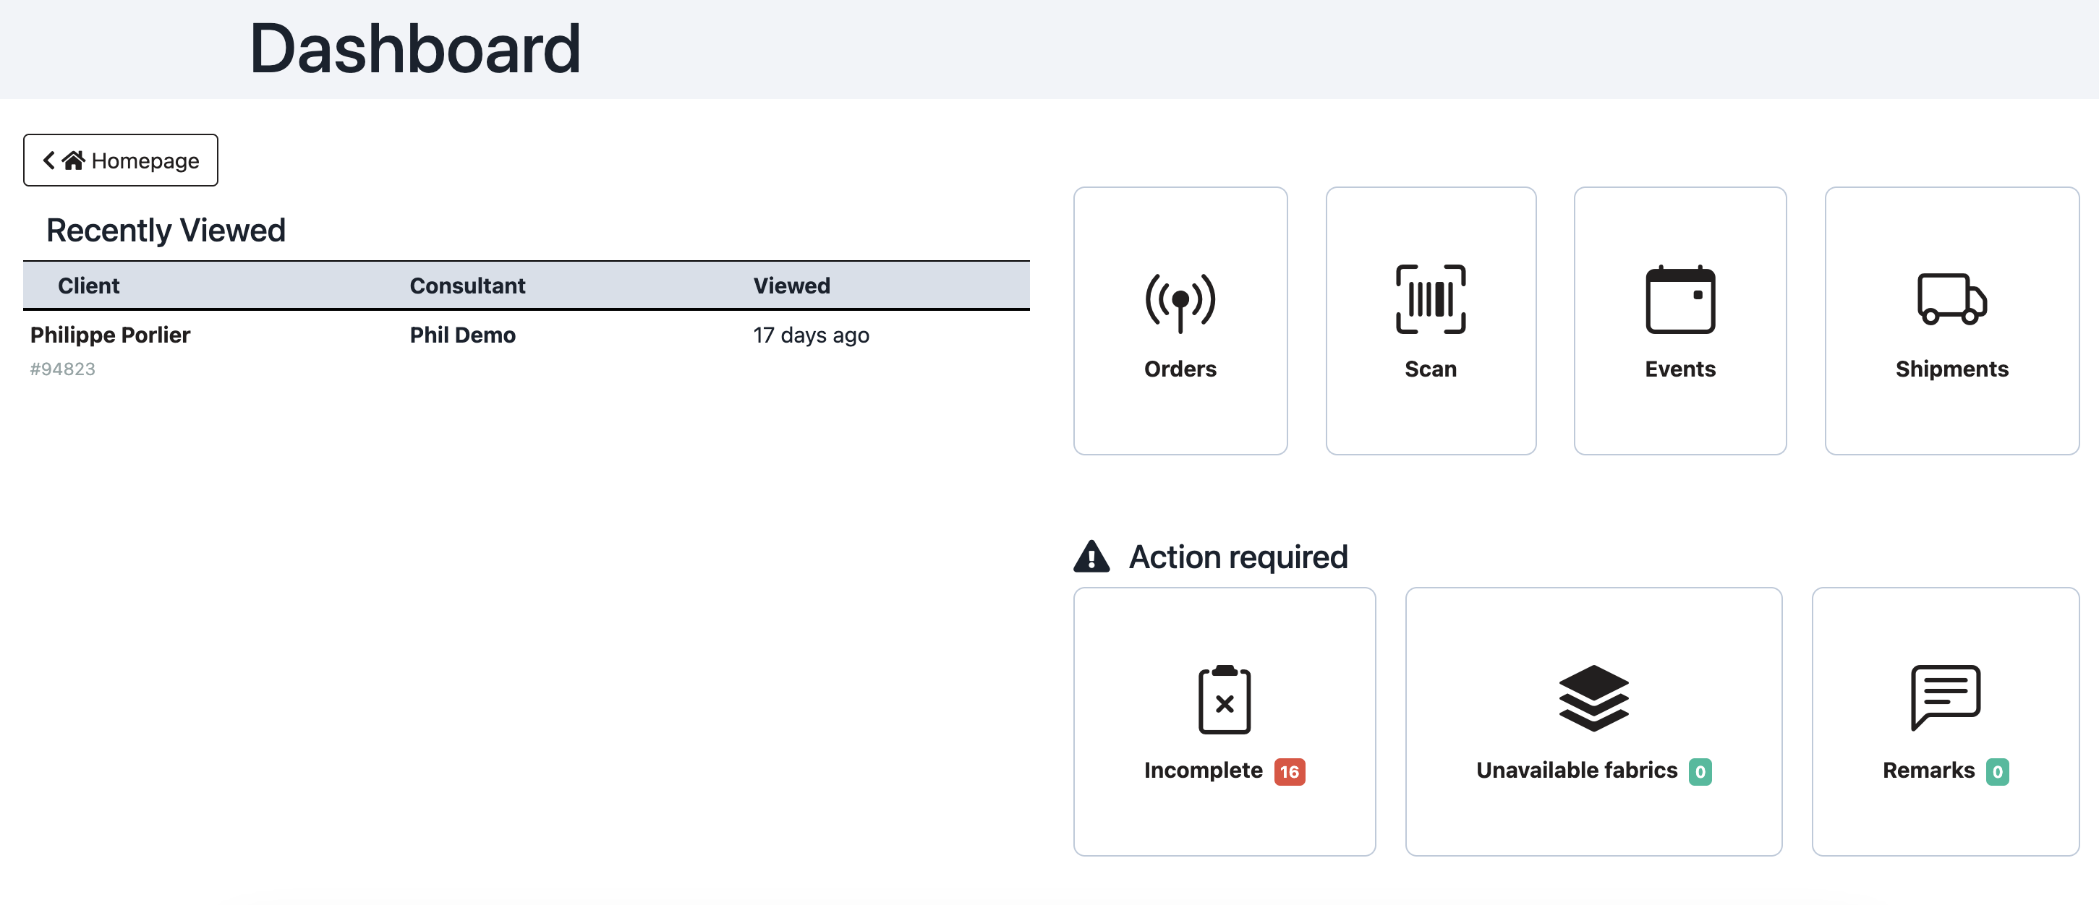The width and height of the screenshot is (2099, 905).
Task: Click the green 0 Unavailable fabrics badge
Action: point(1700,771)
